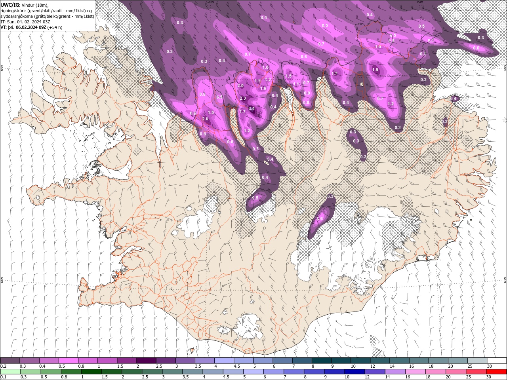Click the 2.5–3 swatch in lower rain colorbar
507x380 pixels.
click(152, 372)
